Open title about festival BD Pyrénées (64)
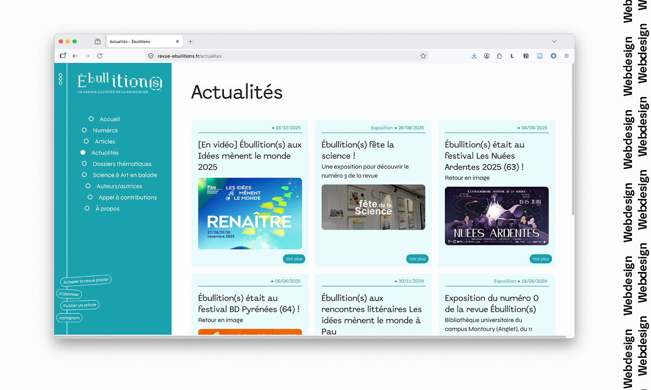The image size is (651, 390). point(249,304)
